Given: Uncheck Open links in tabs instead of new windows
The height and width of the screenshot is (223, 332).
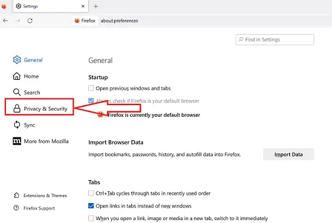Looking at the screenshot, I should point(91,205).
